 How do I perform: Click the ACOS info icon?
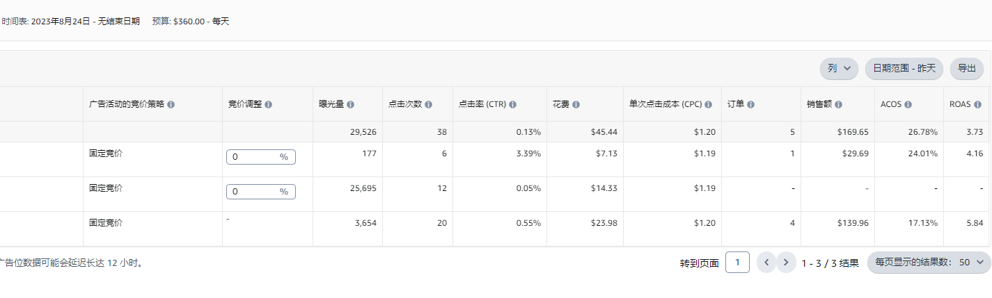click(x=908, y=104)
